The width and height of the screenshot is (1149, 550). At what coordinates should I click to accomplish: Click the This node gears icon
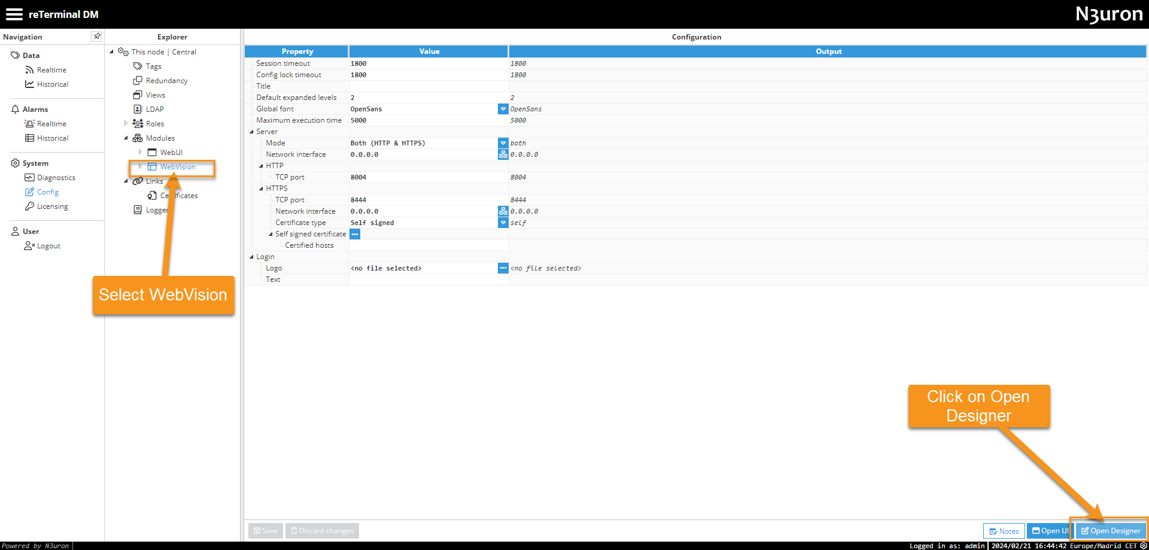click(123, 51)
